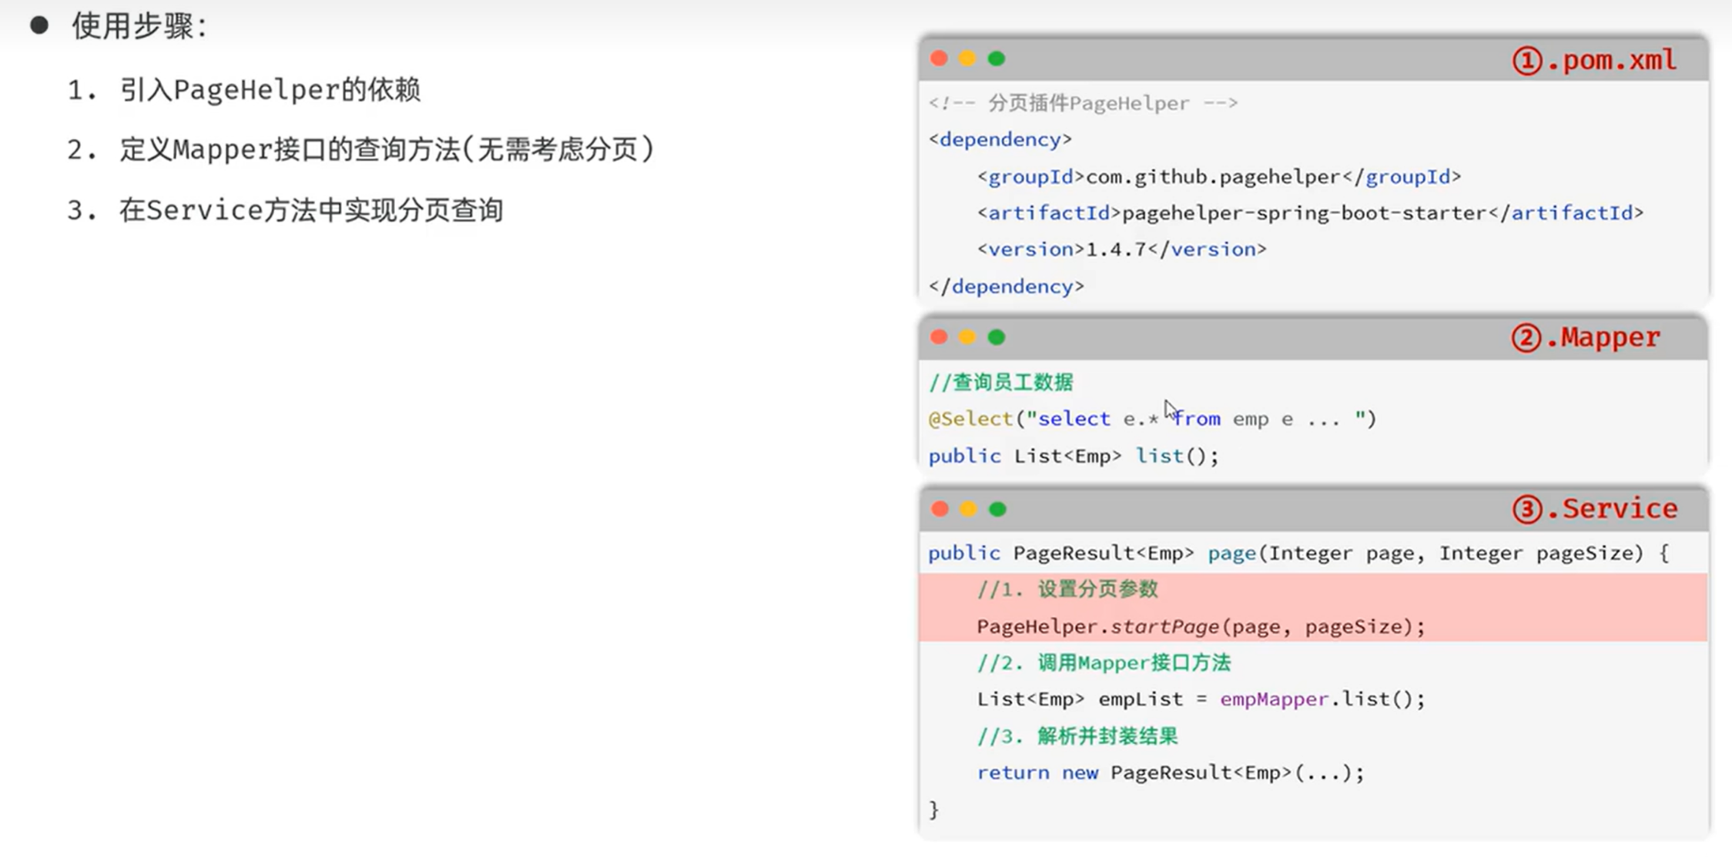
Task: Click the ①.pom.xml title label
Action: coord(1594,60)
